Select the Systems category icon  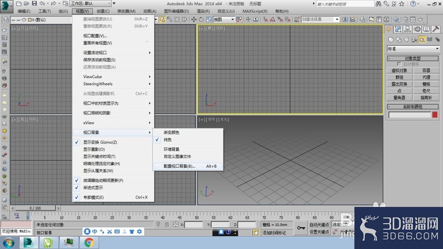(x=437, y=39)
